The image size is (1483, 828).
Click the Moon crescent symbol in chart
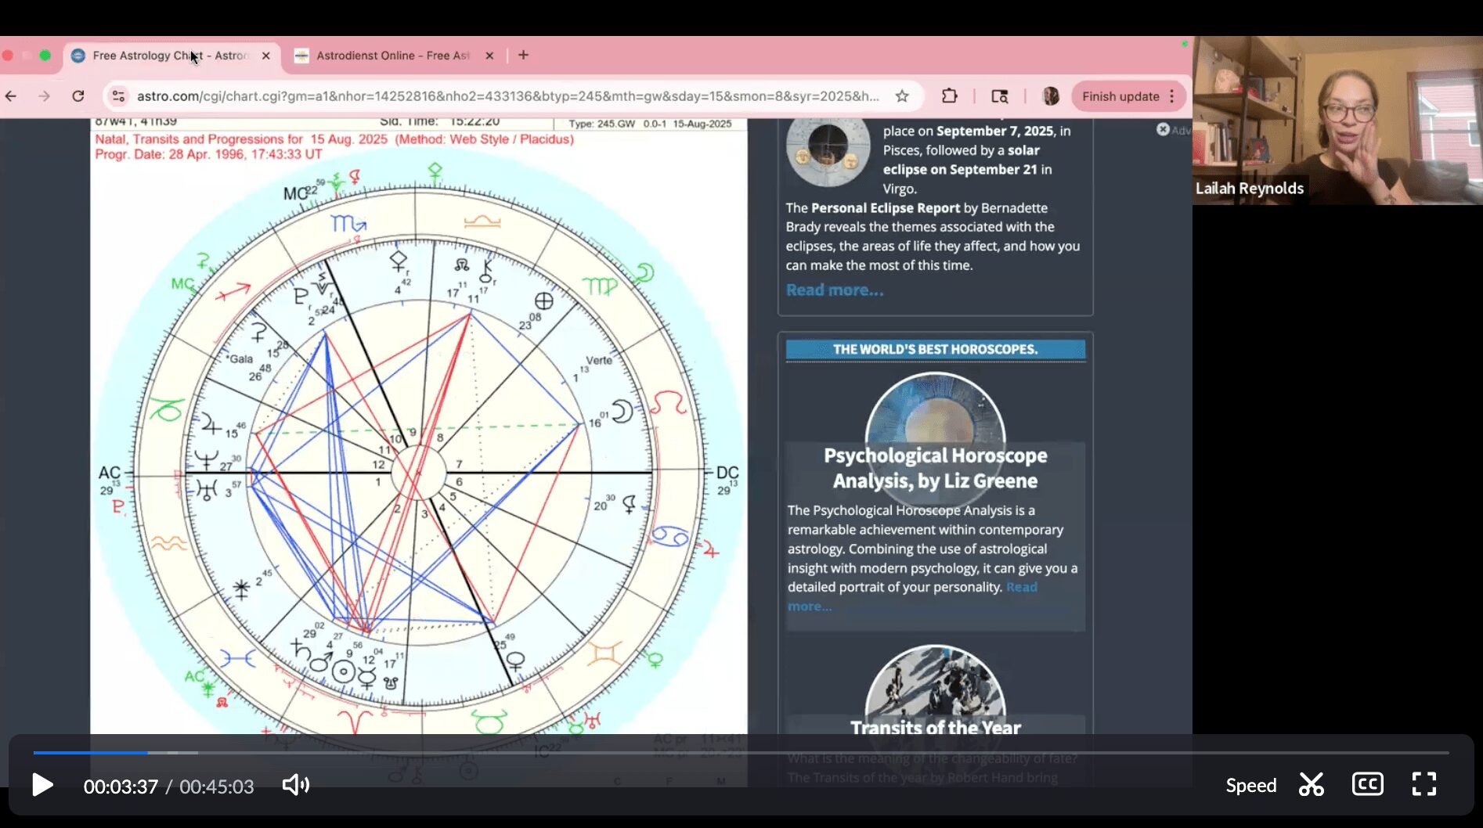point(622,411)
